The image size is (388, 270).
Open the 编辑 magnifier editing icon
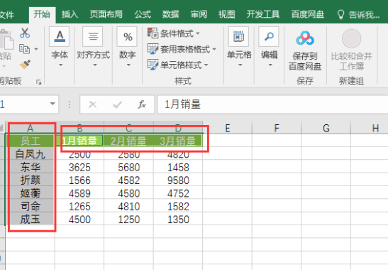pyautogui.click(x=269, y=37)
